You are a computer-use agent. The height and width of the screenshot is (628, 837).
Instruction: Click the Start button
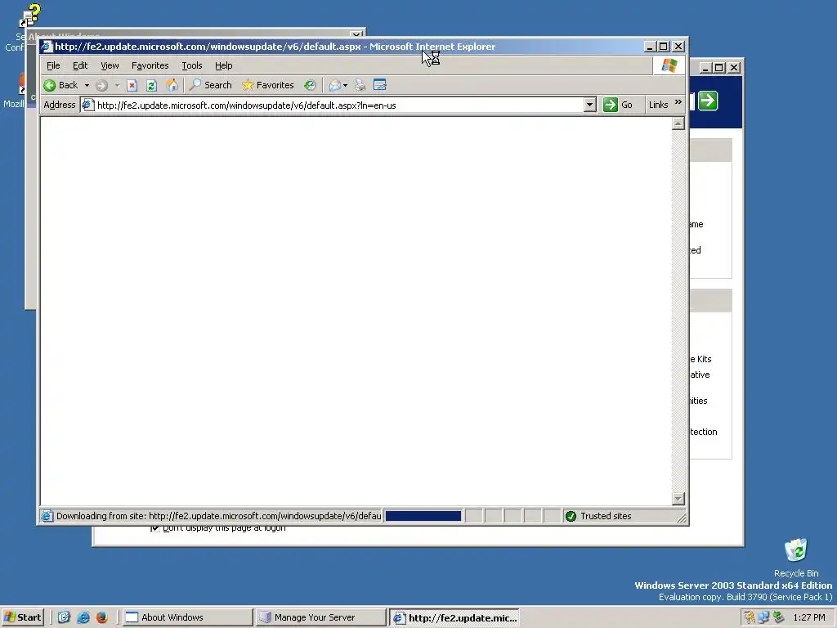click(22, 617)
